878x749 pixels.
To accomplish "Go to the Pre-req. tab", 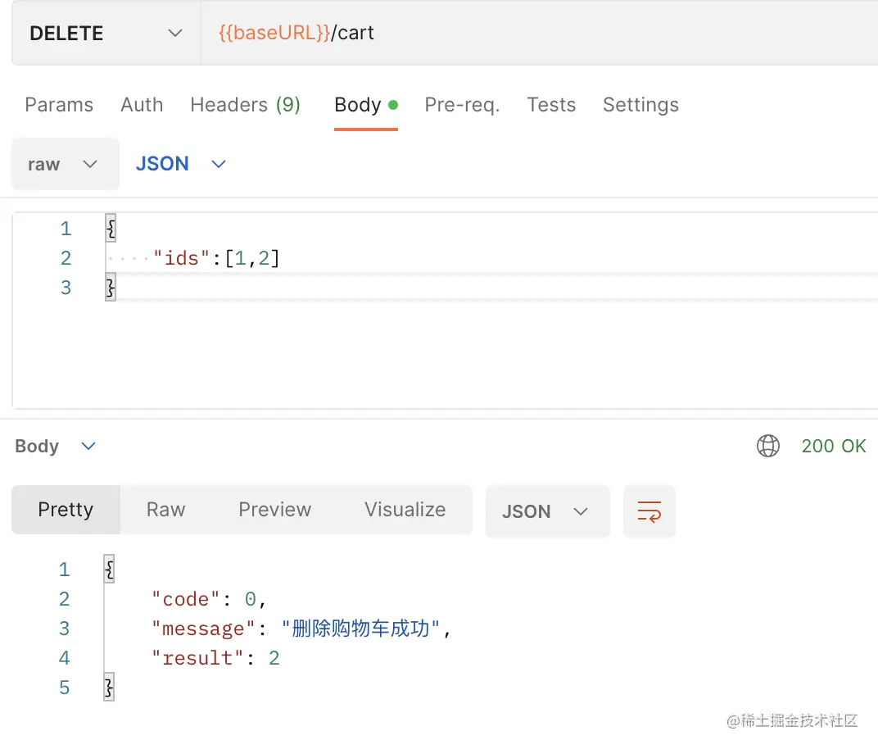I will [462, 105].
